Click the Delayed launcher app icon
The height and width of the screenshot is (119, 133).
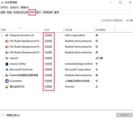pos(7,35)
